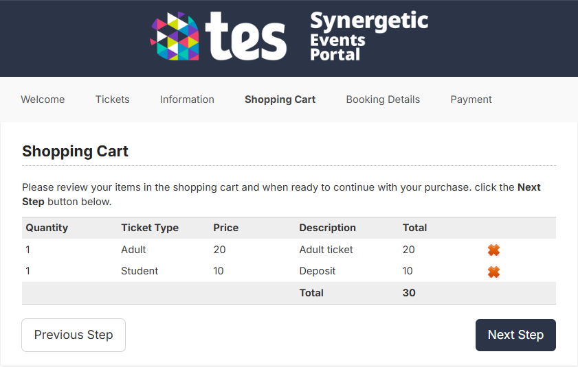Click the colorful tes mosaic logo
578x367 pixels.
coord(175,36)
